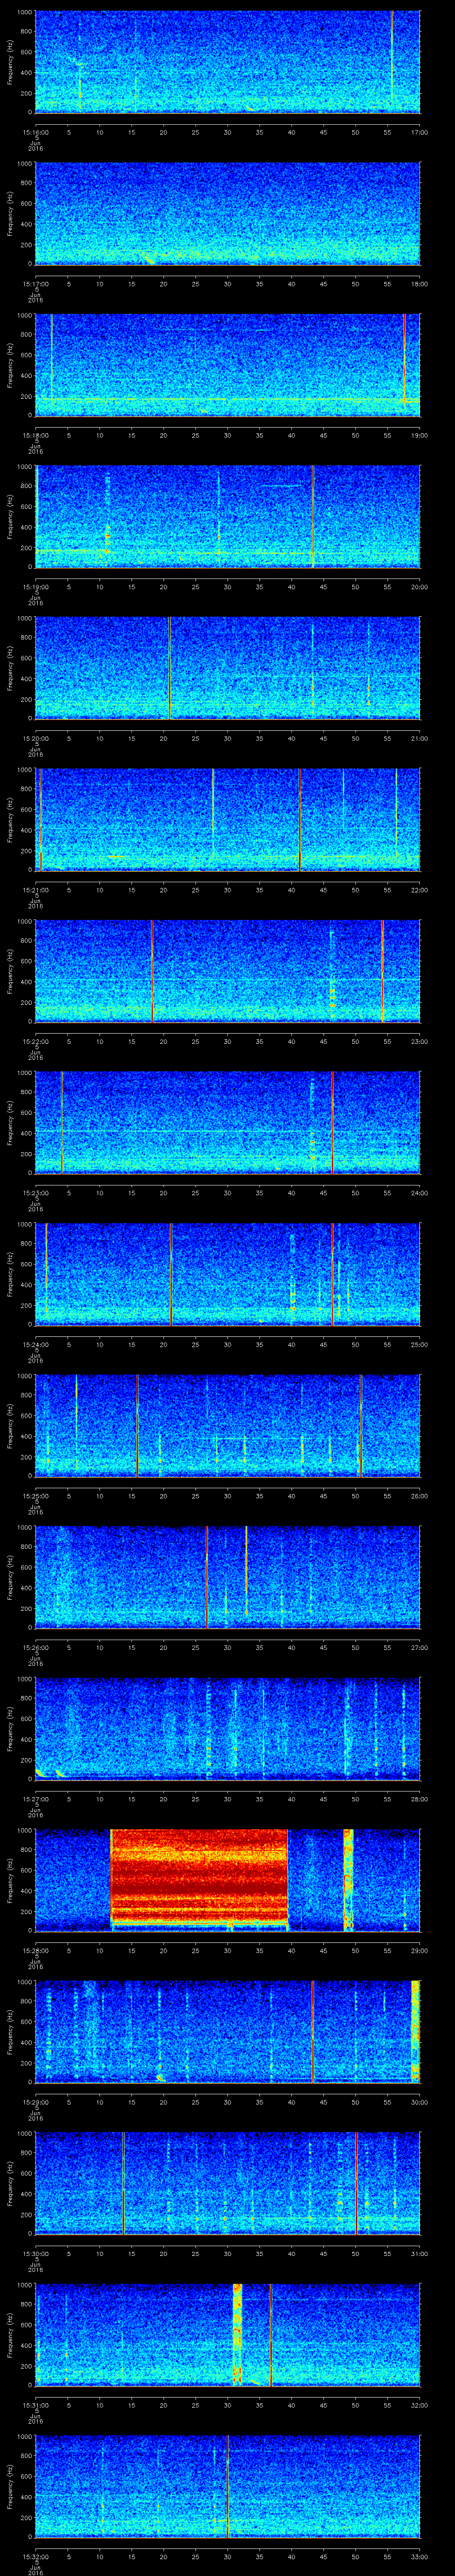Click the red spike near 41 s in 15:21 panel
Image resolution: width=455 pixels, height=2576 pixels.
pyautogui.click(x=300, y=820)
